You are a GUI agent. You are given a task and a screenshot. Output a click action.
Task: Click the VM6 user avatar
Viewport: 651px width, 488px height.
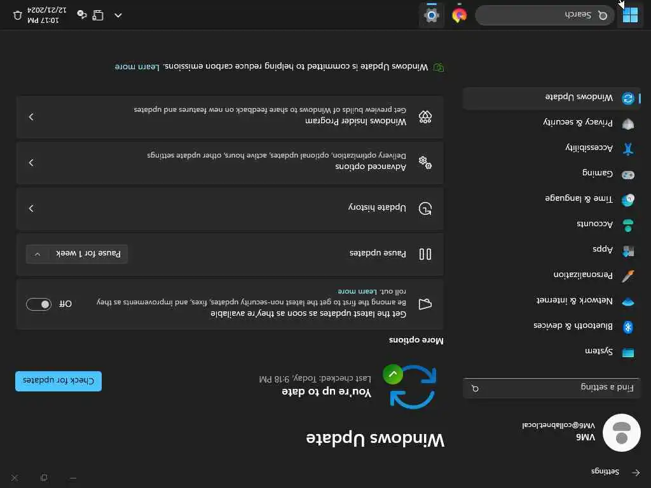point(621,432)
